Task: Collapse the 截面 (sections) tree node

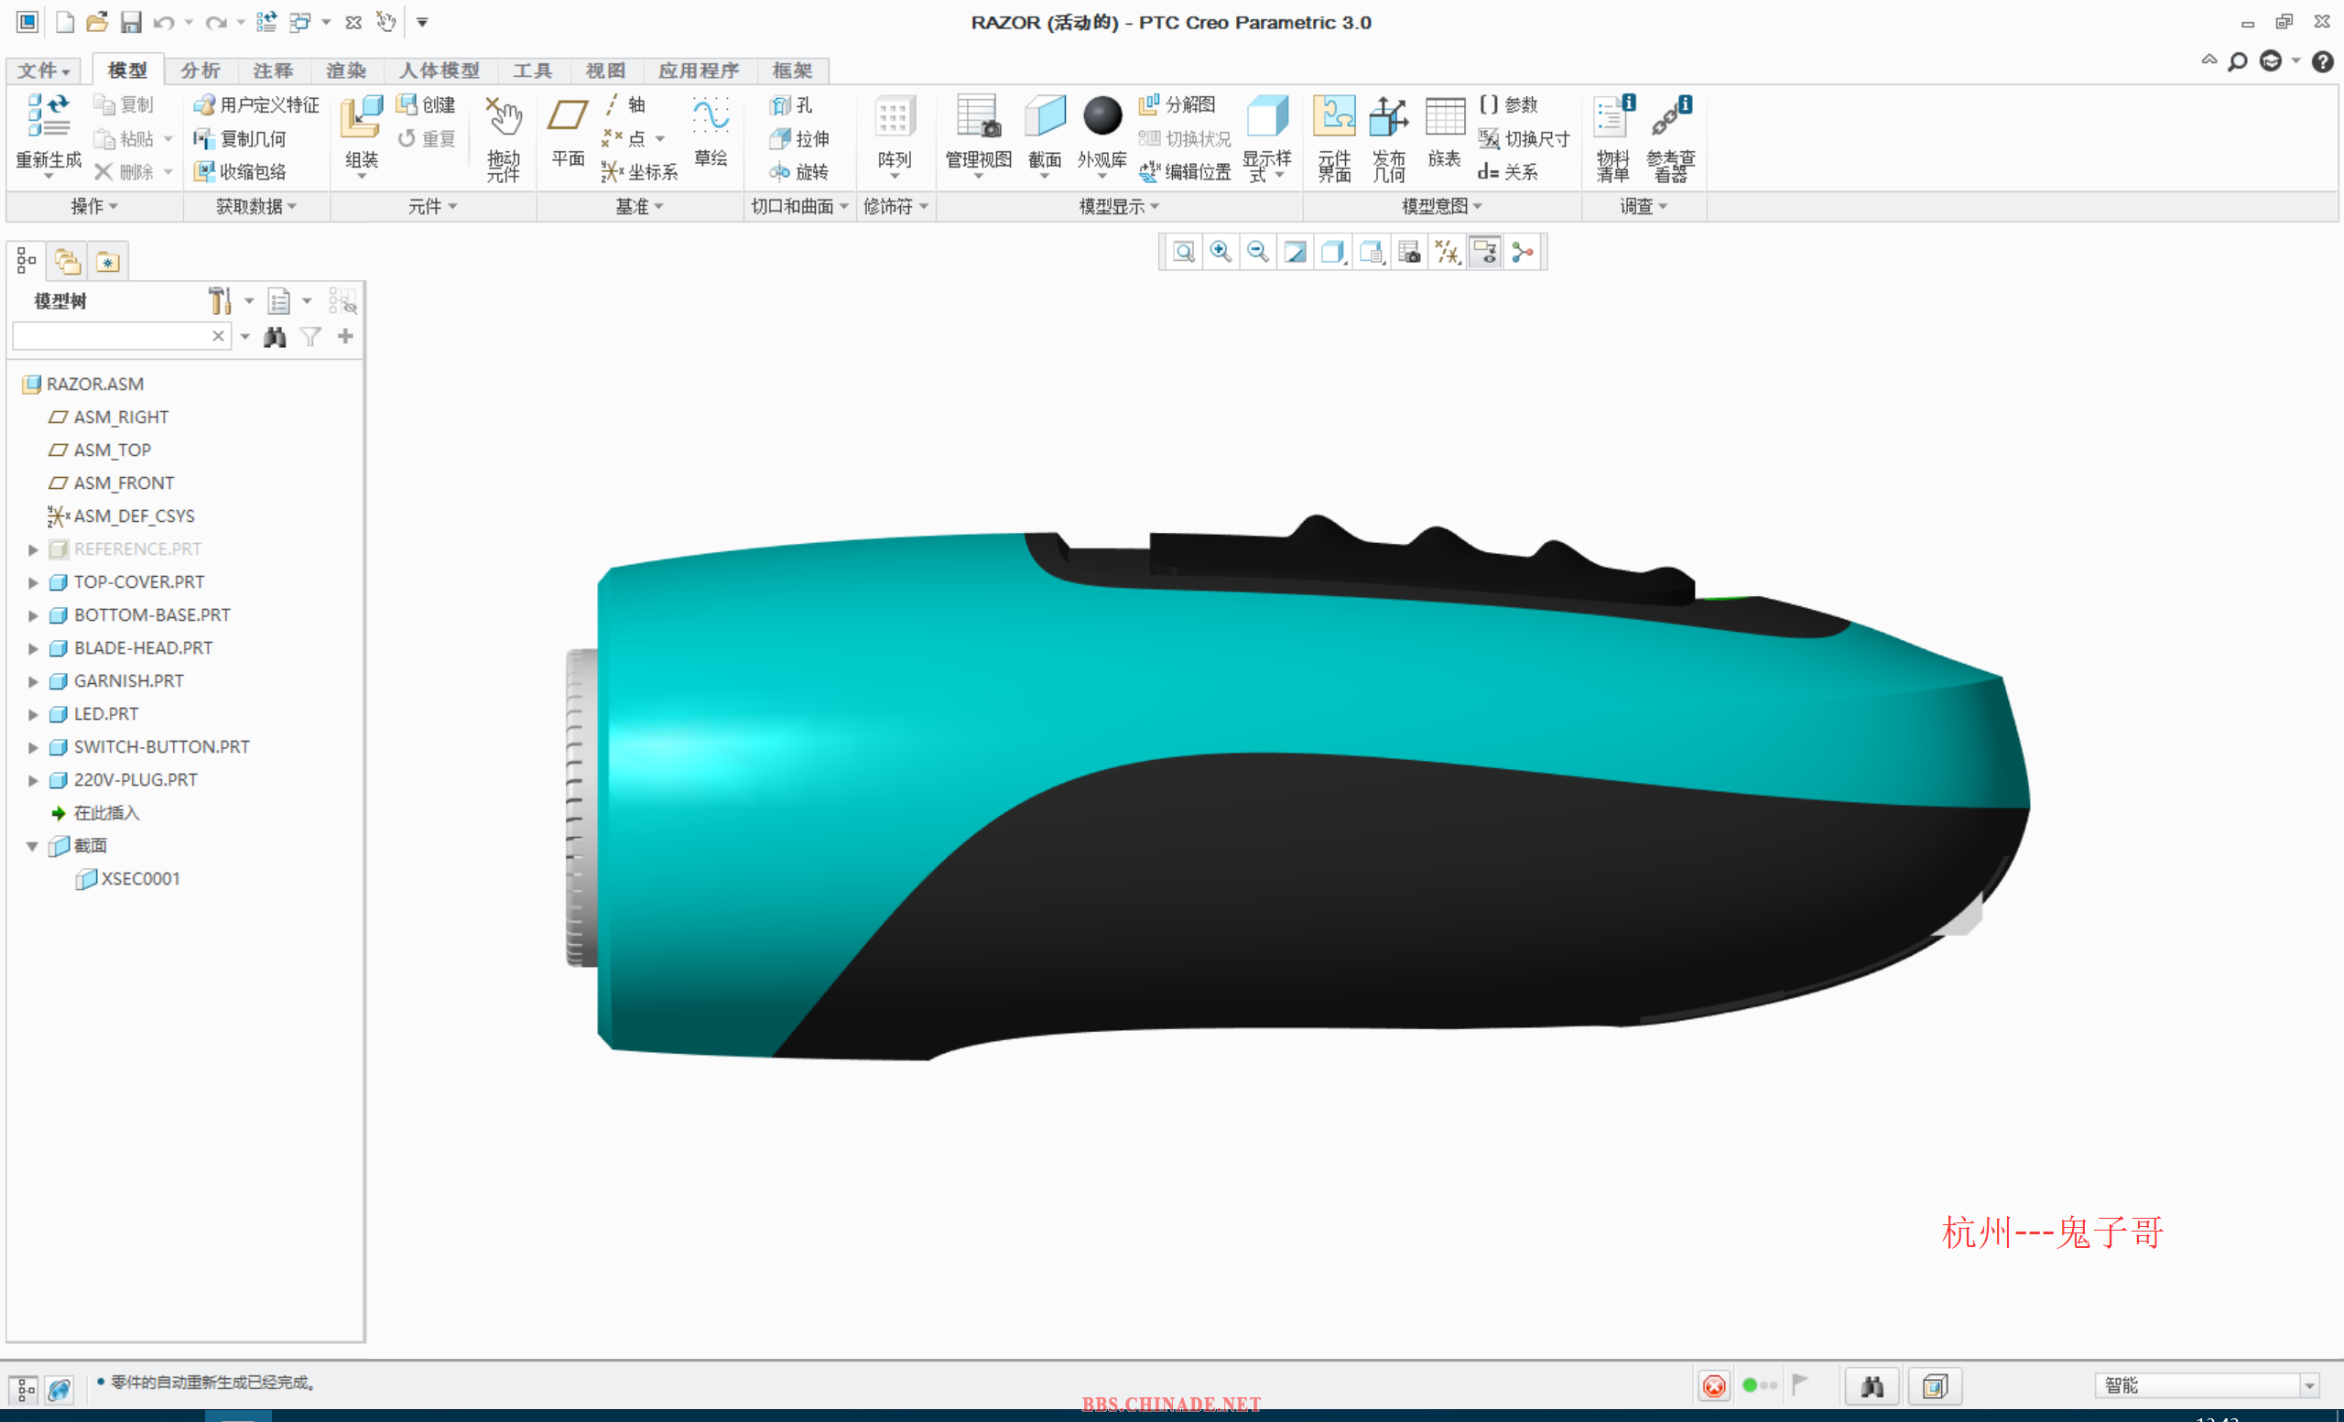Action: coord(32,847)
